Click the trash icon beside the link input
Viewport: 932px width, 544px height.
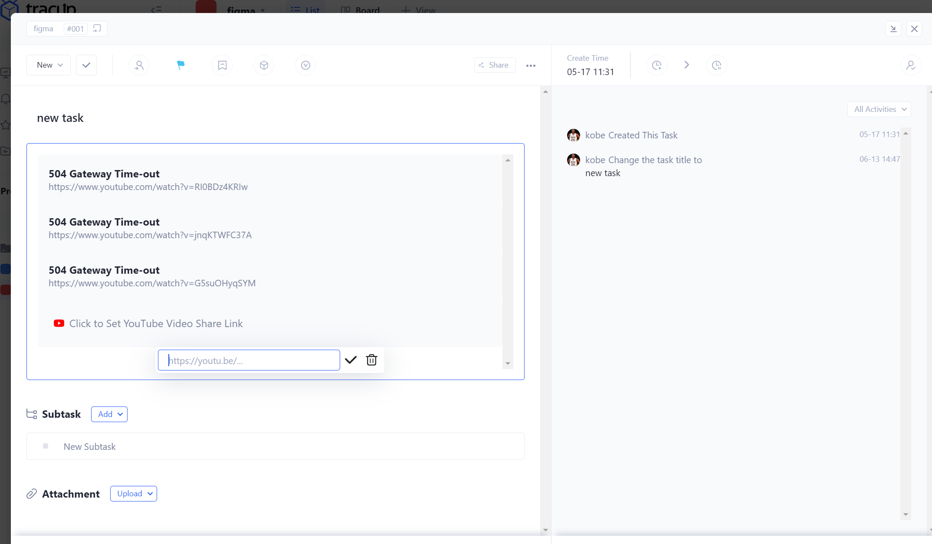371,360
